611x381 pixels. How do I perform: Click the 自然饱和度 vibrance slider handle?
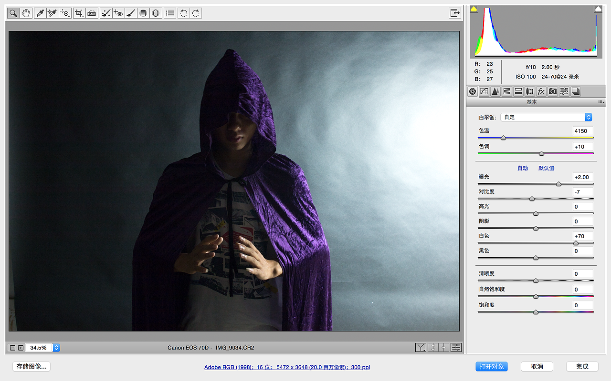pos(536,296)
